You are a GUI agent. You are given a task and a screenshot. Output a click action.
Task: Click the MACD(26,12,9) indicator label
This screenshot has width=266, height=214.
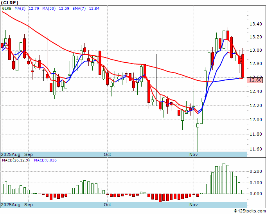click(x=16, y=160)
